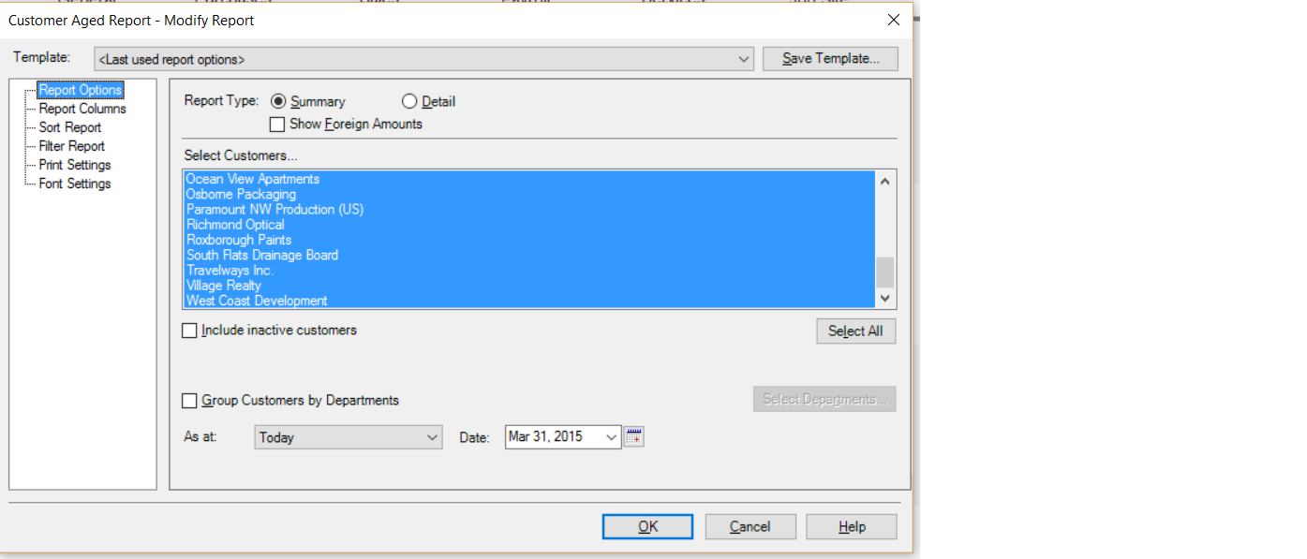1307x559 pixels.
Task: Expand the Date combo box arrow
Action: (612, 437)
